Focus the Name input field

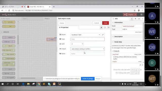click(x=88, y=54)
